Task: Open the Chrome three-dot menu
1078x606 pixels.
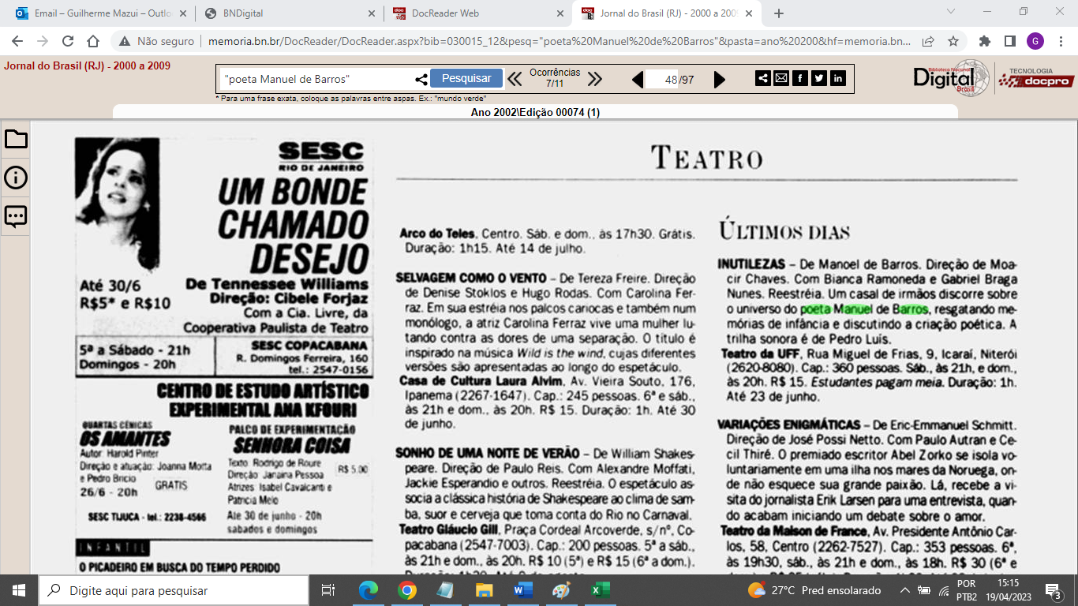Action: tap(1060, 41)
